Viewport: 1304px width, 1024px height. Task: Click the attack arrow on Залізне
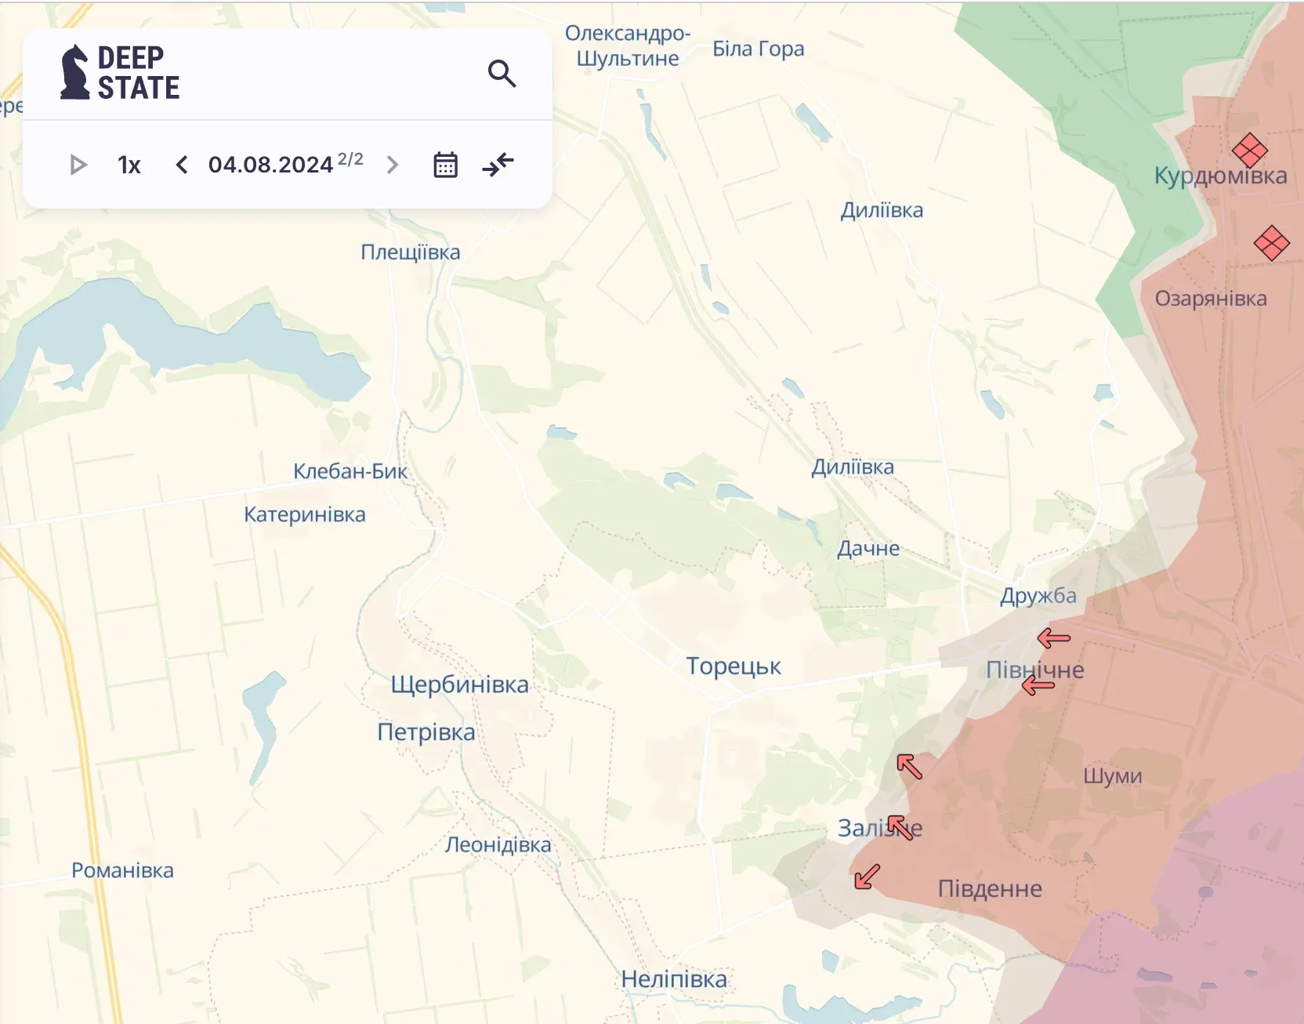tap(900, 827)
